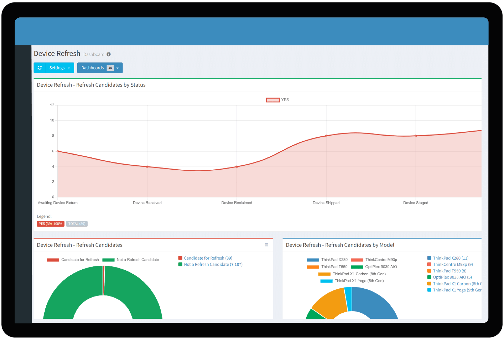Viewport: 504px width, 340px height.
Task: Click the blue swatch beside ThinkPad X280 (11)
Action: click(x=429, y=258)
